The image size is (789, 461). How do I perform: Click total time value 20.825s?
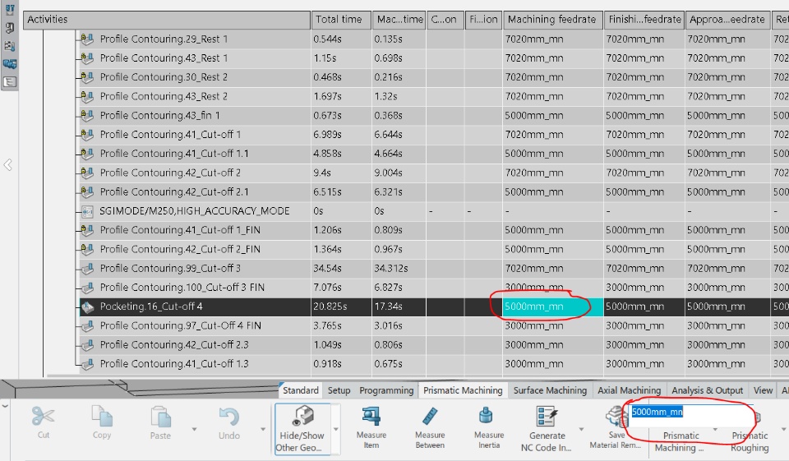(330, 307)
